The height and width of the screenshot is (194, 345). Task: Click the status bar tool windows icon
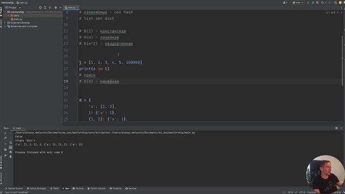click(x=2, y=192)
